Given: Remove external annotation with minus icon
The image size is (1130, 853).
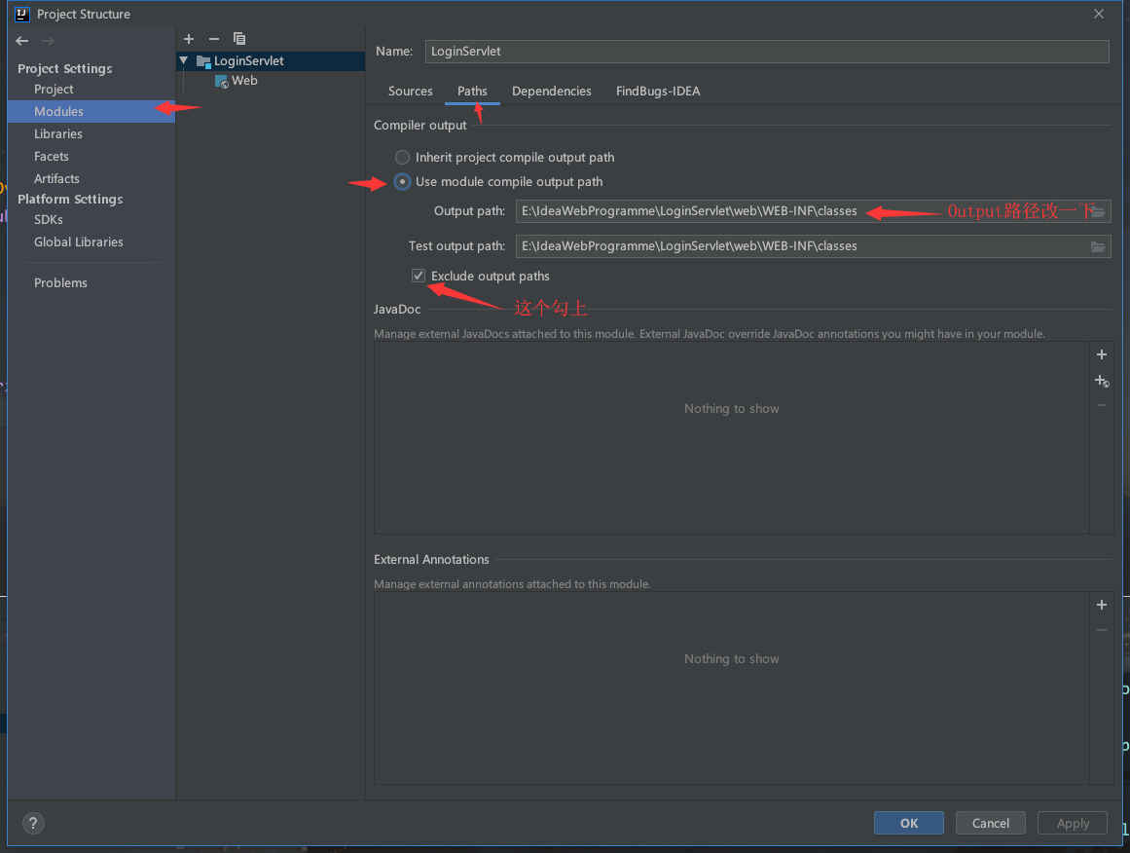Looking at the screenshot, I should tap(1101, 630).
